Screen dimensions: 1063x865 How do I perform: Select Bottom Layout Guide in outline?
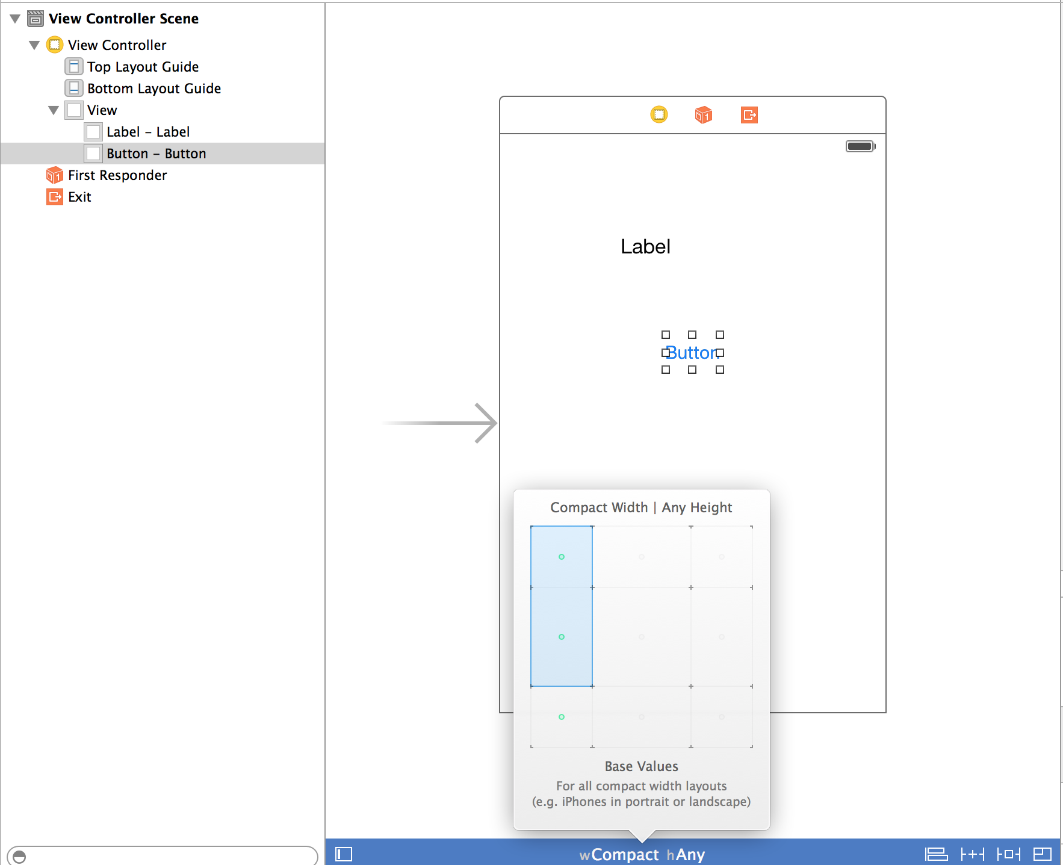tap(154, 88)
